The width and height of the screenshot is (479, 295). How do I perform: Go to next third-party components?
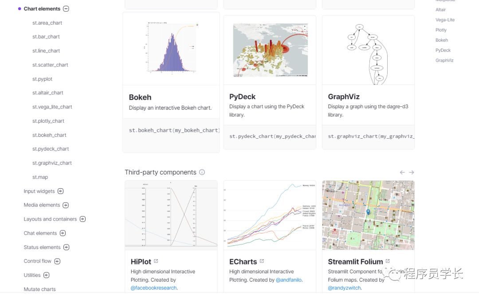pos(412,172)
